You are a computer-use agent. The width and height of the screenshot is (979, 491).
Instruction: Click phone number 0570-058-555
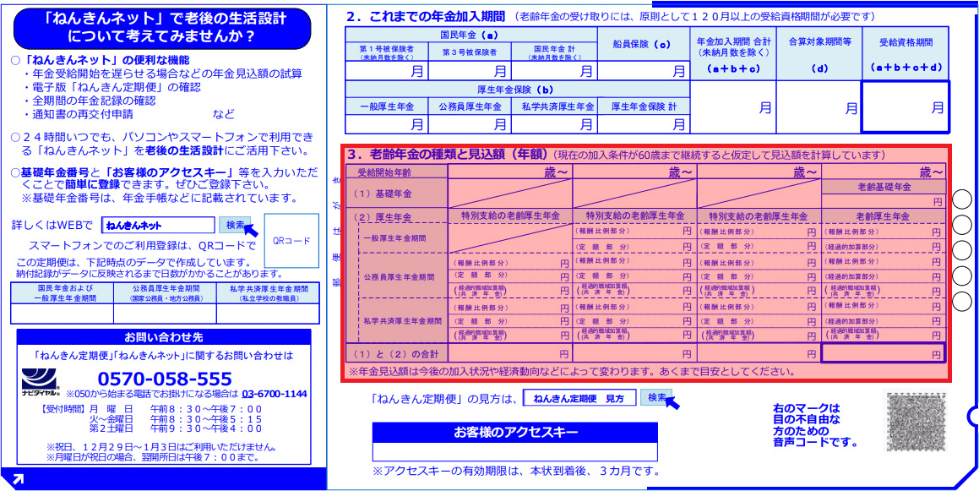[x=165, y=379]
